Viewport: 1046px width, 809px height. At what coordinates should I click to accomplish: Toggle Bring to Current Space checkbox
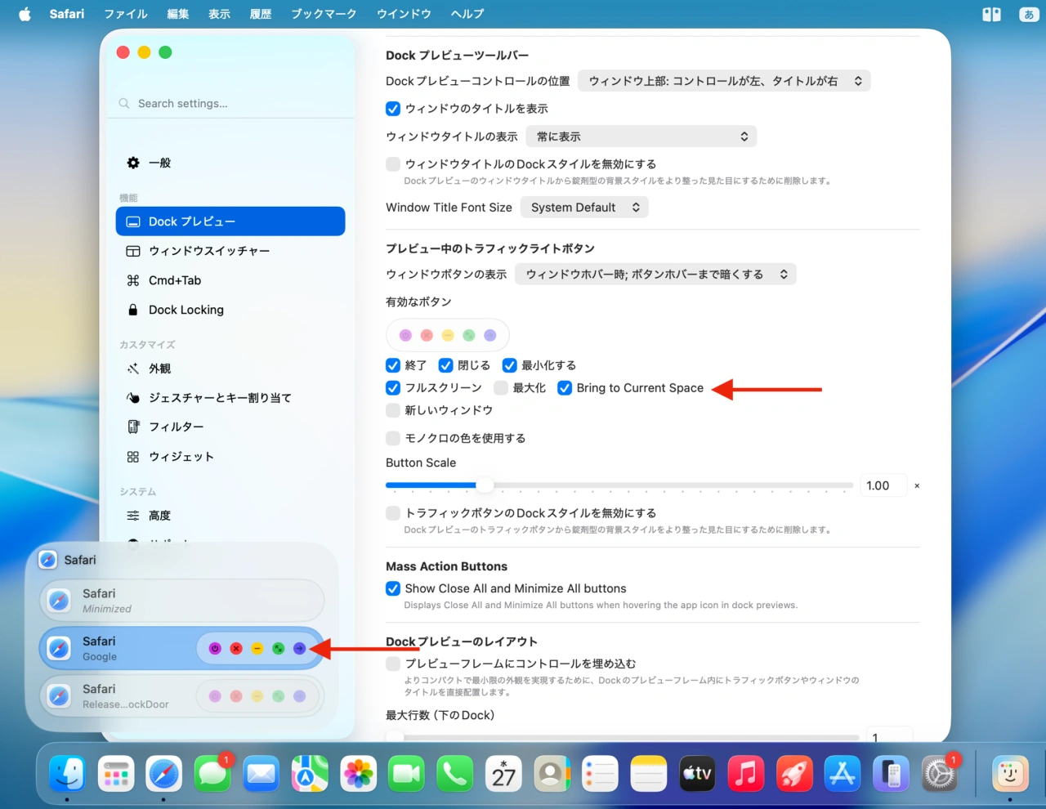coord(565,387)
